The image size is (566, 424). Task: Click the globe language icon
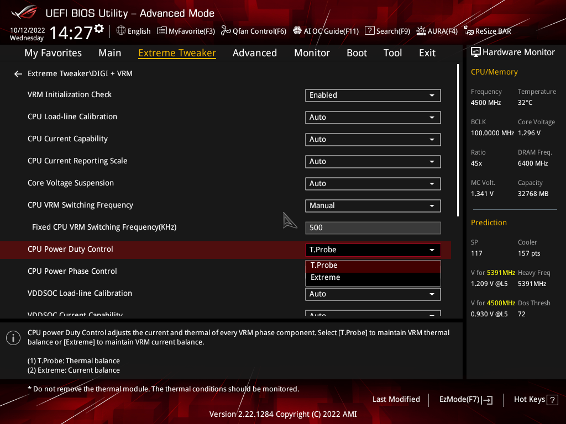[x=121, y=31]
